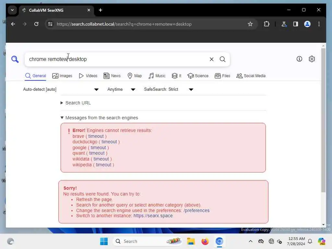Click the muted volume tray icon
The height and width of the screenshot is (249, 332).
pyautogui.click(x=279, y=241)
